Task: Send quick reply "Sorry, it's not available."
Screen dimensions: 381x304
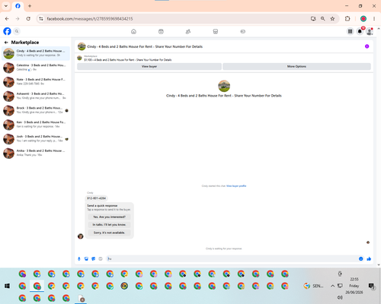Action: point(109,233)
